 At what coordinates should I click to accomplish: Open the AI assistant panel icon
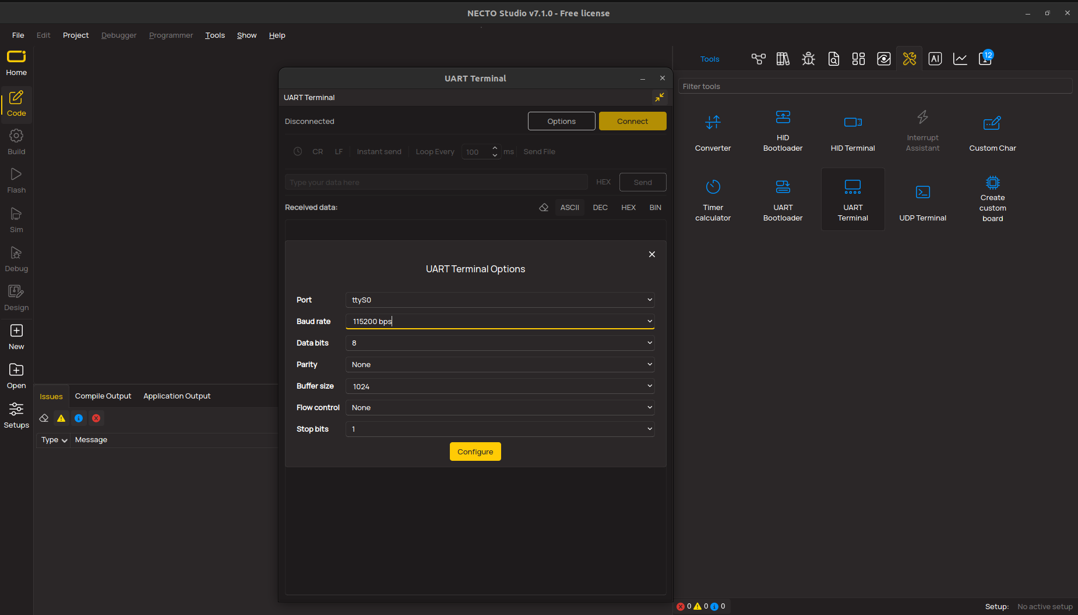935,59
